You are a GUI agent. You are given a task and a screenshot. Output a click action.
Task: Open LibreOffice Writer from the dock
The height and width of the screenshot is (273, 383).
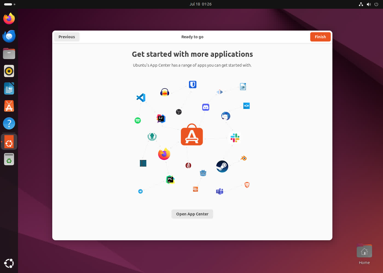(9, 88)
